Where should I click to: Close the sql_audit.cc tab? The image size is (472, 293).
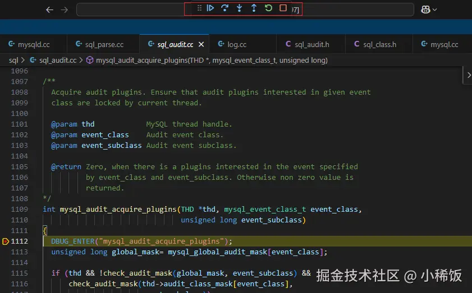pyautogui.click(x=201, y=44)
